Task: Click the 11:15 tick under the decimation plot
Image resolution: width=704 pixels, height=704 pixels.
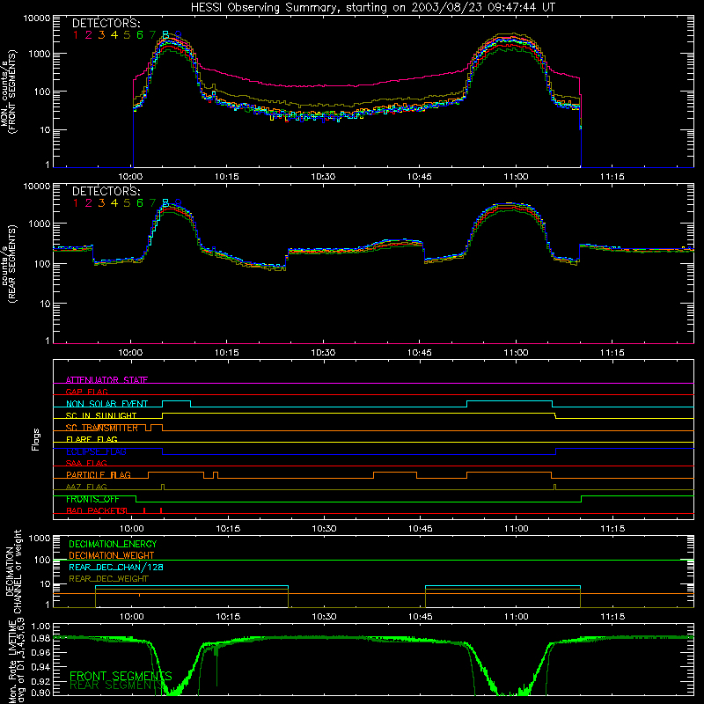Action: point(612,617)
